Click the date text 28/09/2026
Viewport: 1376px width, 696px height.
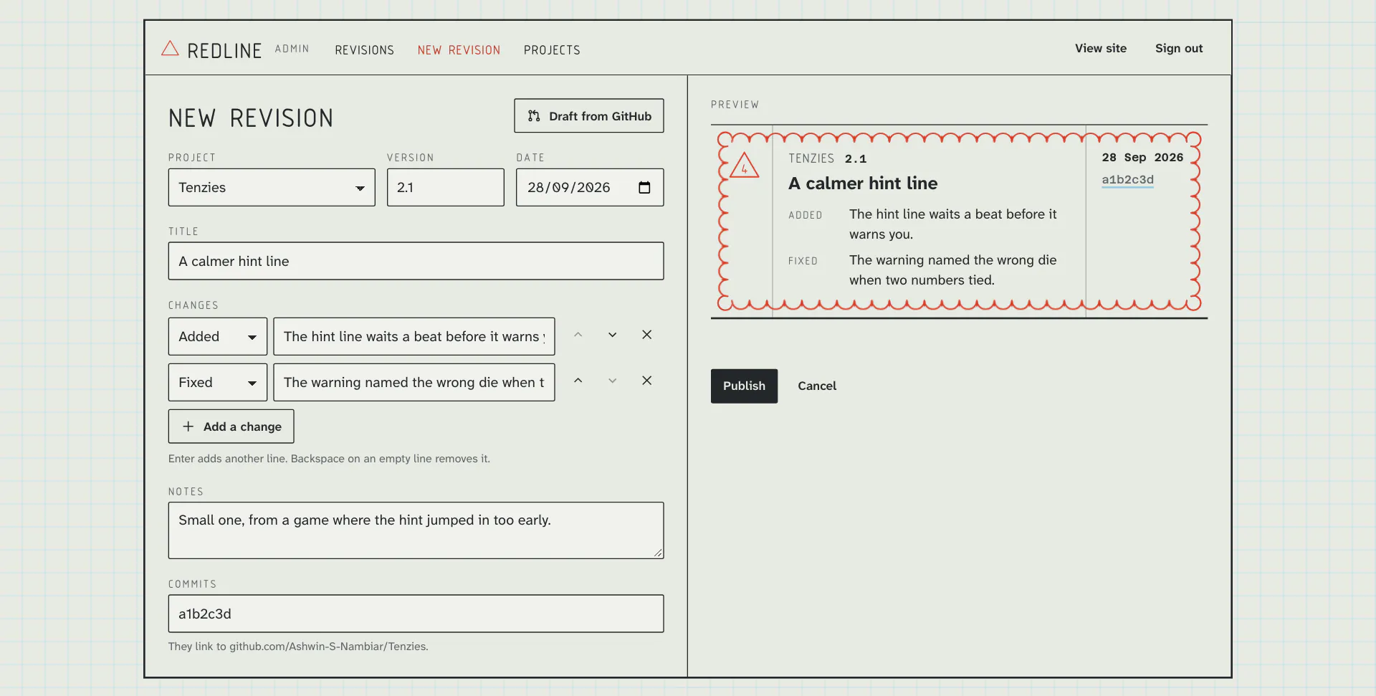pos(569,187)
